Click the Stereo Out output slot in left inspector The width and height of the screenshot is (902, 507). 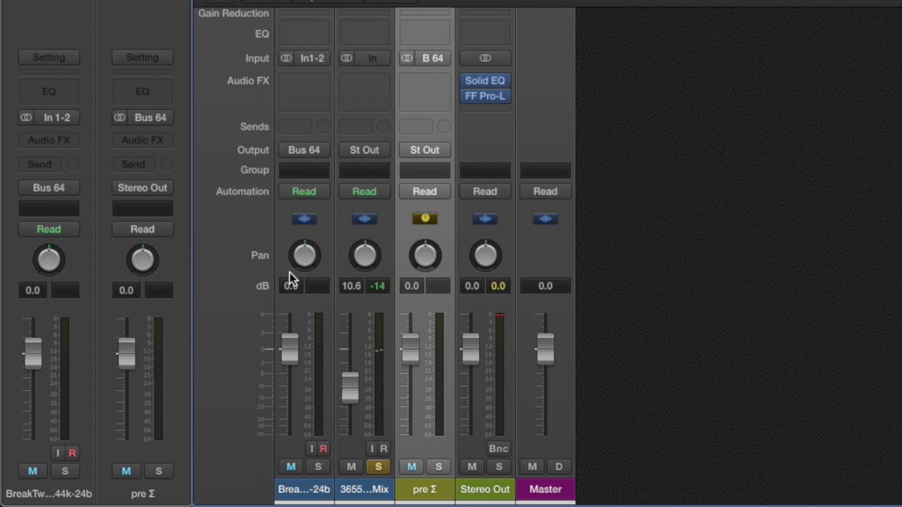[142, 188]
